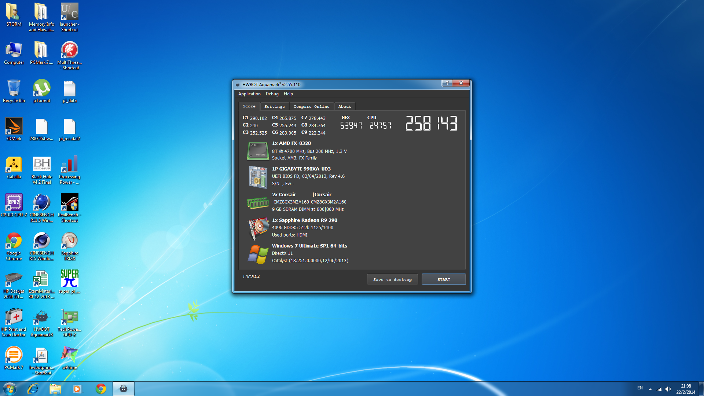
Task: Click the EN language indicator
Action: tap(640, 388)
